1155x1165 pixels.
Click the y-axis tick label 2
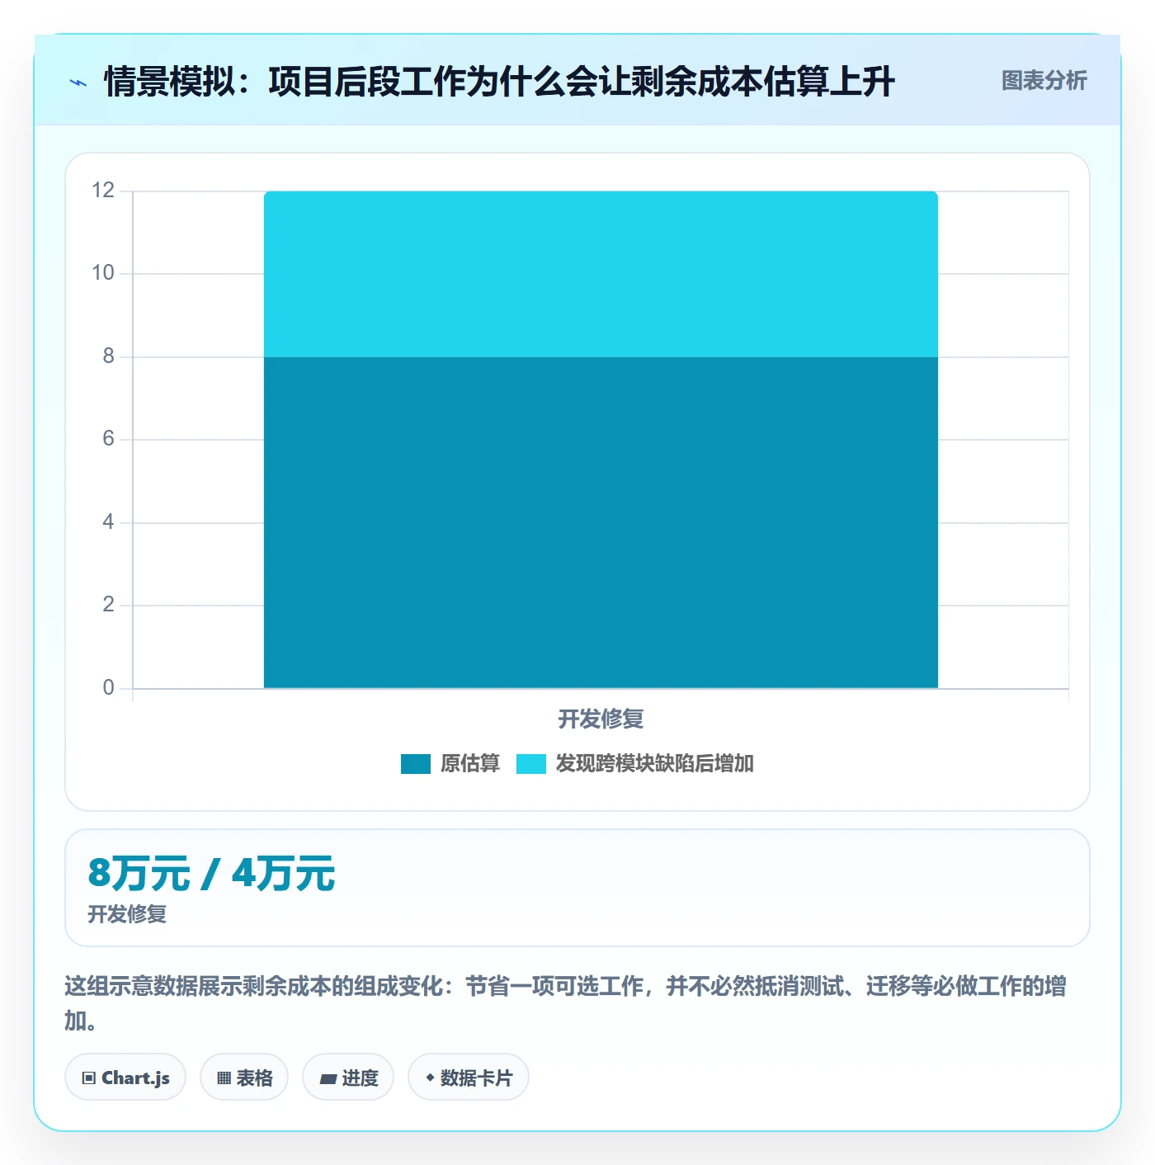tap(108, 605)
